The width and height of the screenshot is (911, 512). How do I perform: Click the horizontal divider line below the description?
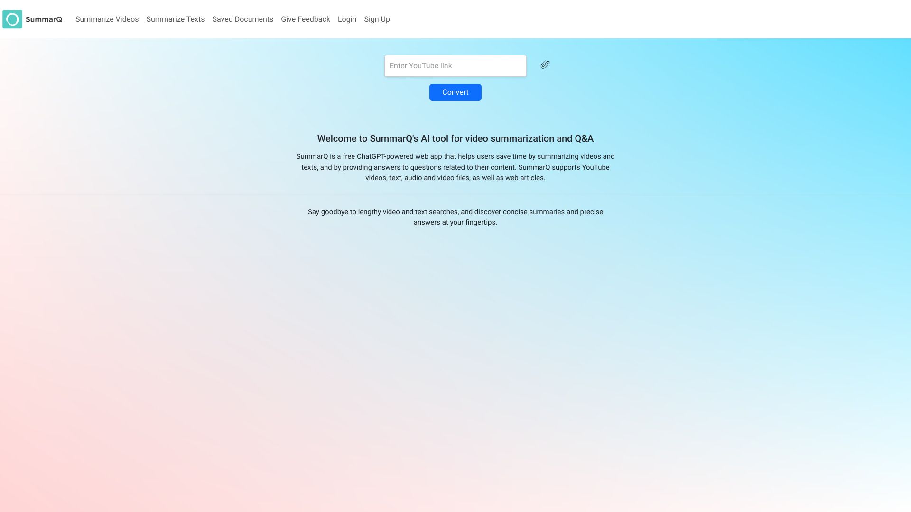455,195
